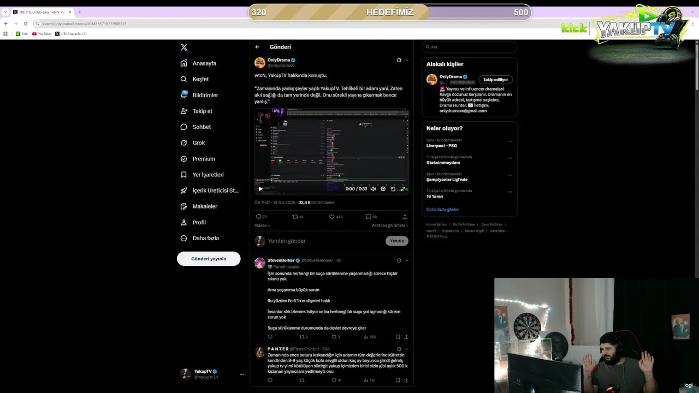Open browser apps grid shortcut
This screenshot has height=393, width=699.
[5, 34]
